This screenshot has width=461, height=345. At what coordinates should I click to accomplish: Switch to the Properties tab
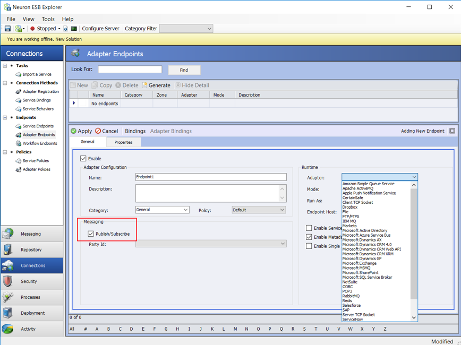pos(123,142)
